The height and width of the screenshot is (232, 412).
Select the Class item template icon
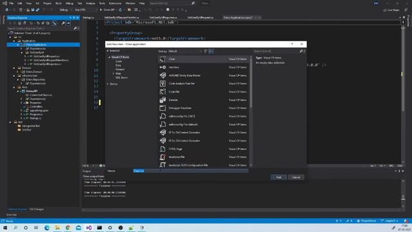(163, 59)
